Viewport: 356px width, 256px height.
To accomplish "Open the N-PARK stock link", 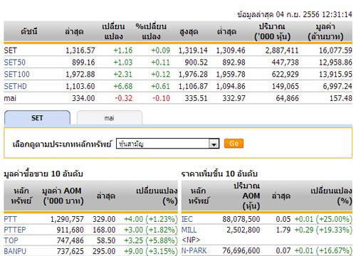I will pos(194,250).
